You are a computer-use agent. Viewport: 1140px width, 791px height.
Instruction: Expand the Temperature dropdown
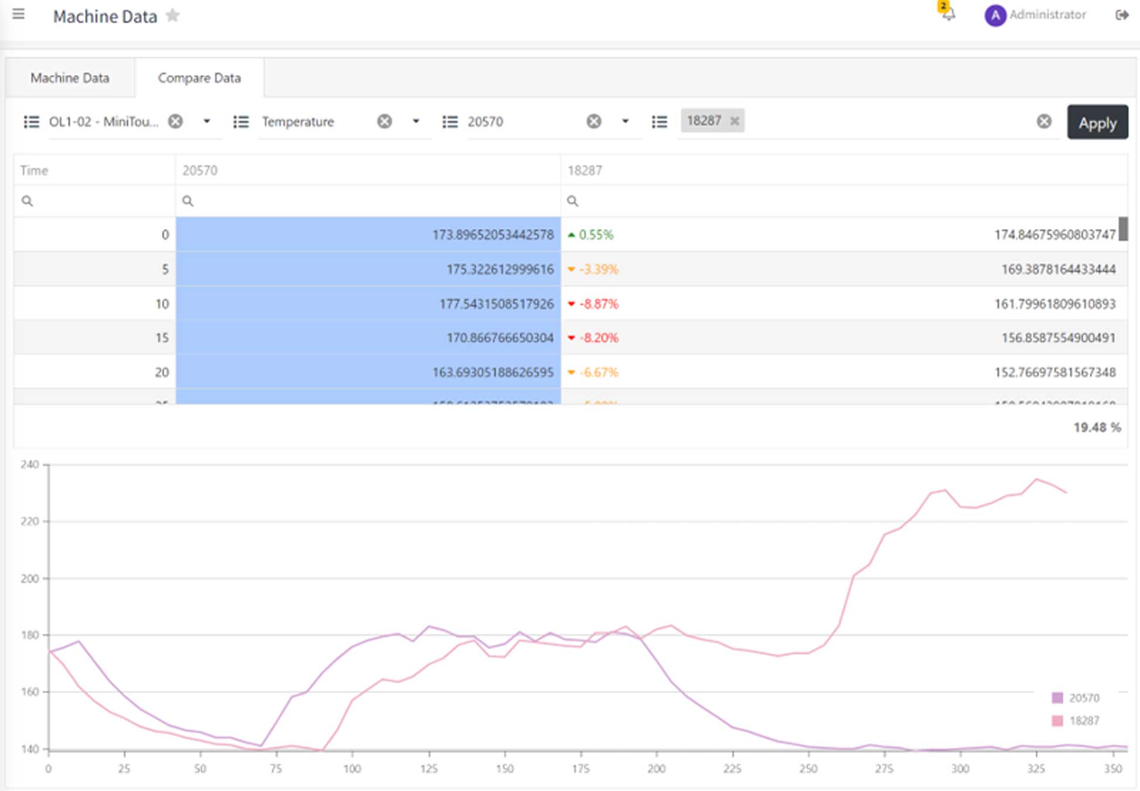(416, 121)
